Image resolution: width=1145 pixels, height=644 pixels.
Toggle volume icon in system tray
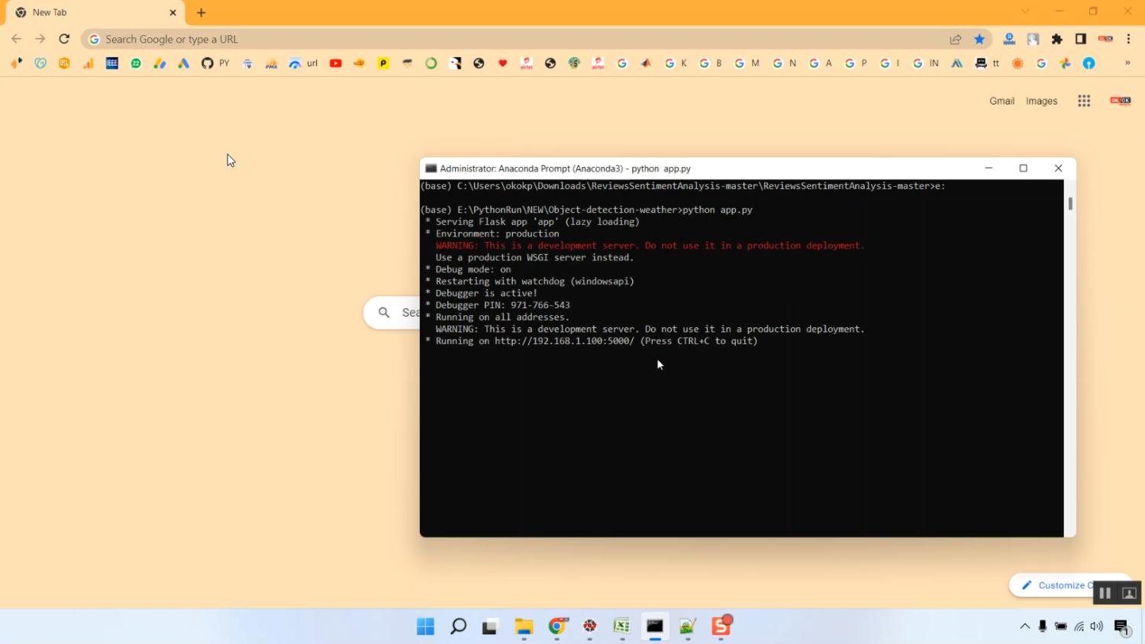point(1097,626)
